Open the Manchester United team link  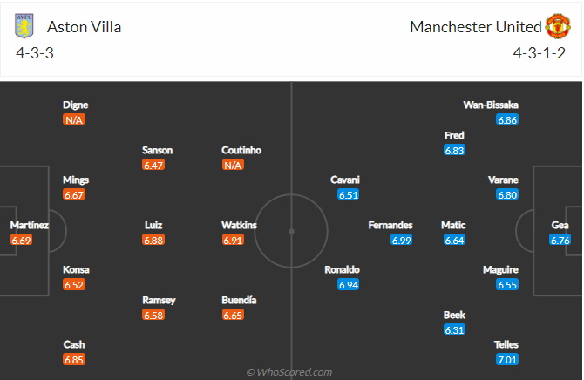[x=475, y=27]
